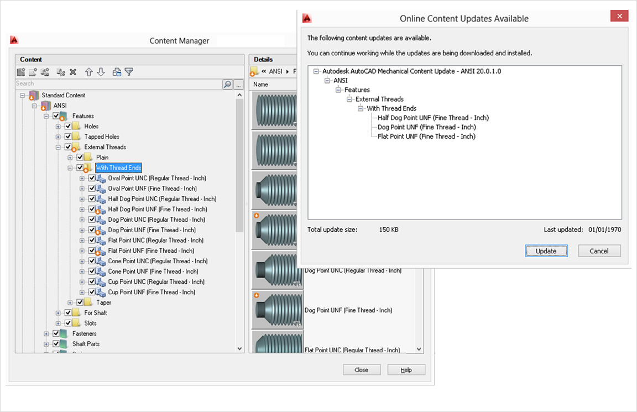The image size is (637, 412).
Task: Click the Content tree scroll down arrow
Action: click(x=239, y=348)
